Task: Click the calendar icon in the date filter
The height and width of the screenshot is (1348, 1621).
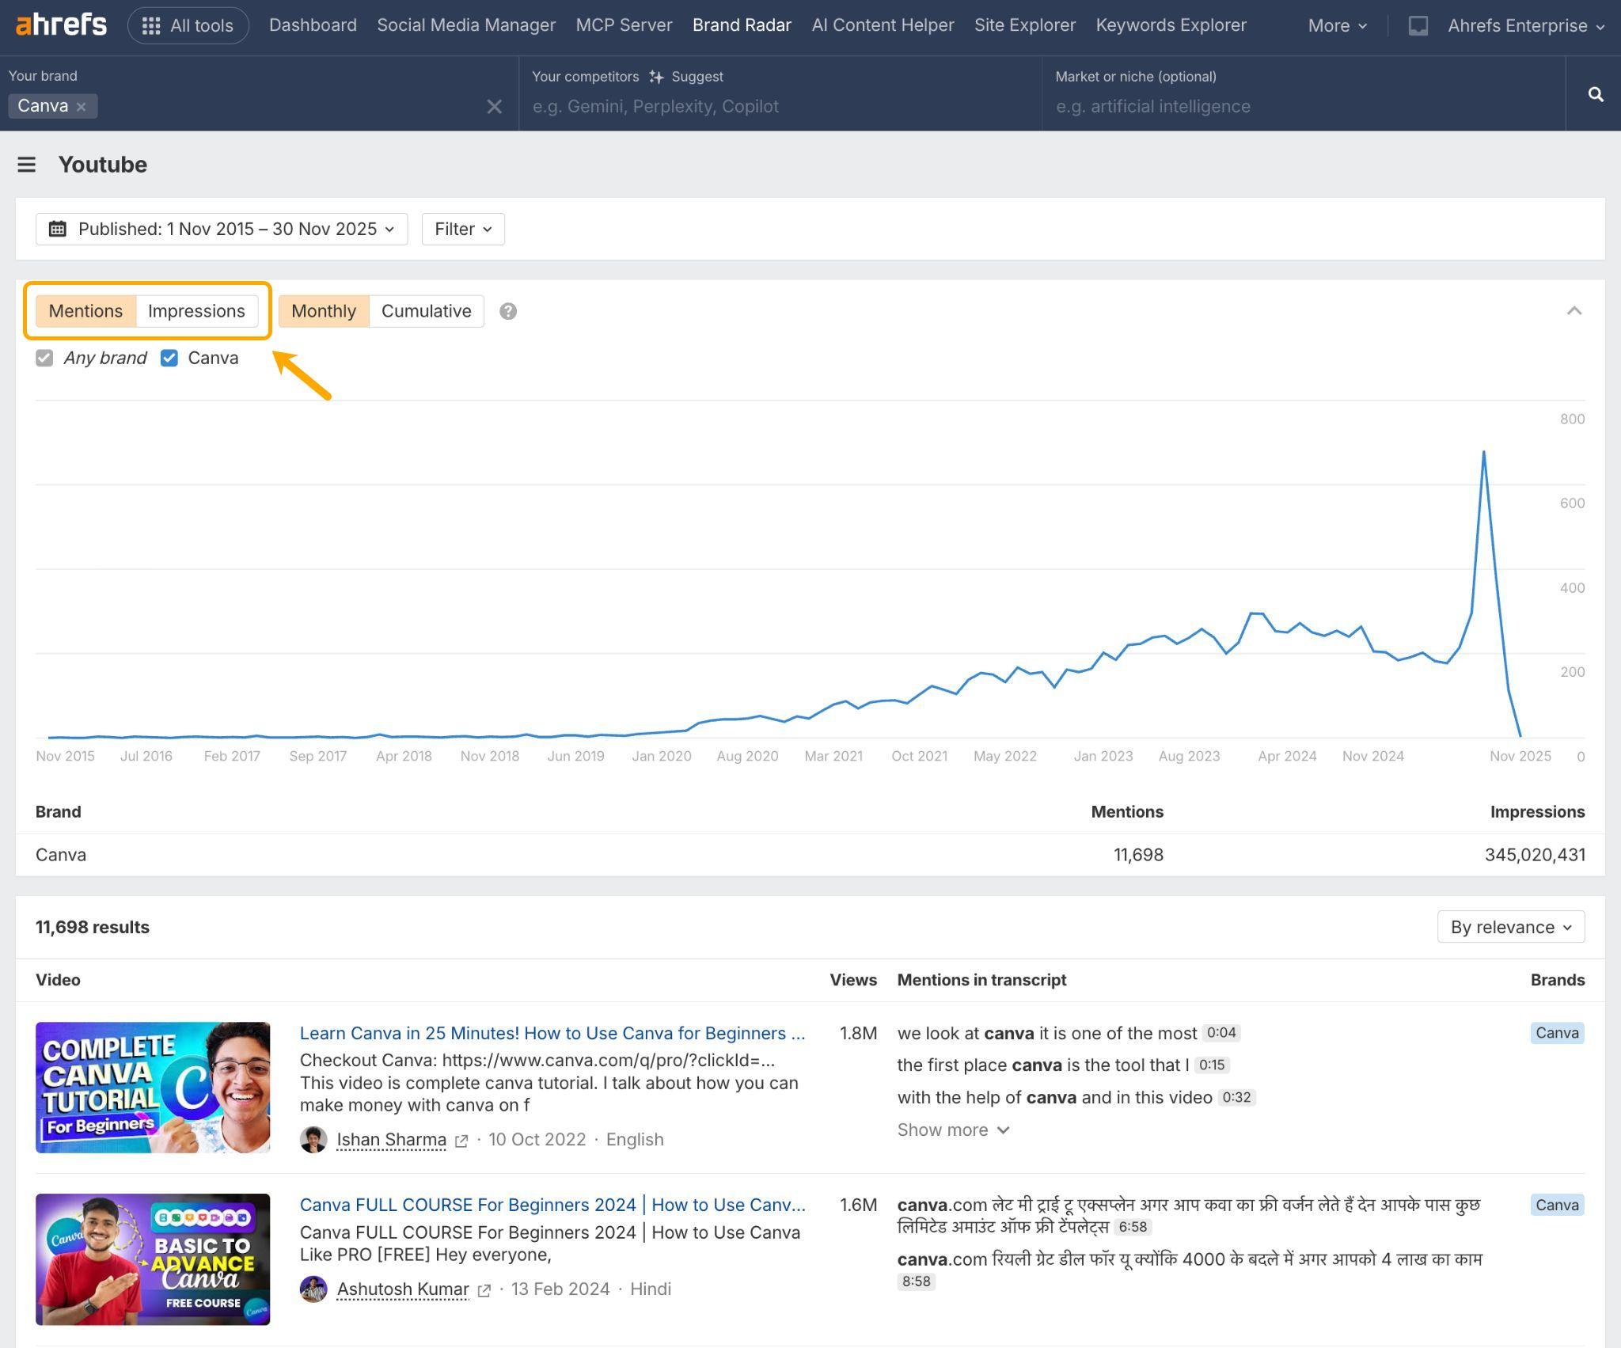Action: point(58,228)
